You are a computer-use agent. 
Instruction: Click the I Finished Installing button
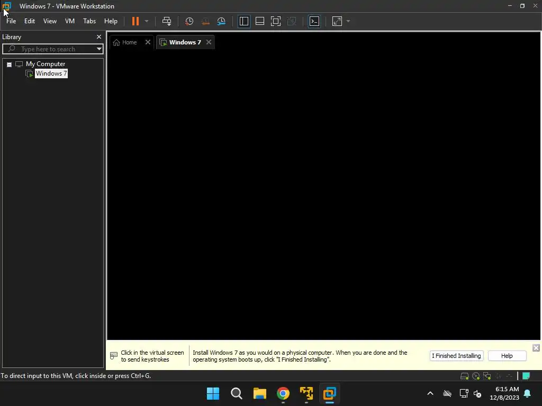[456, 356]
